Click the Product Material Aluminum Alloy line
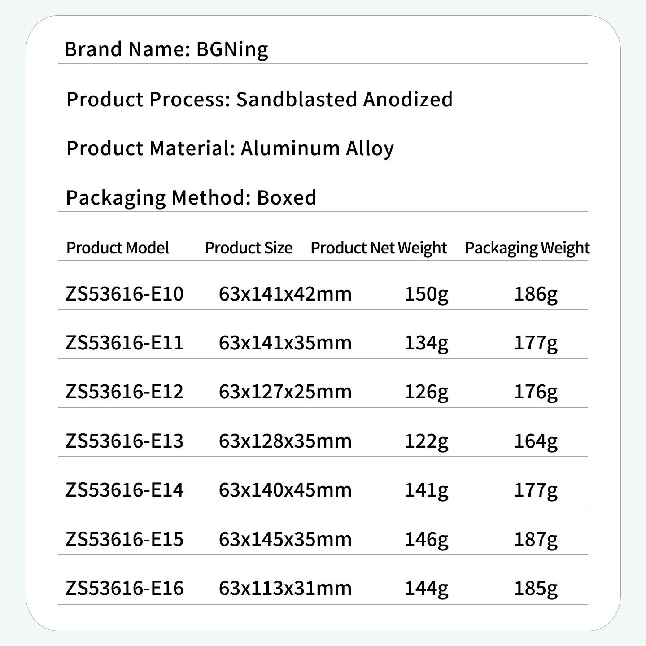646x646 pixels. [230, 148]
